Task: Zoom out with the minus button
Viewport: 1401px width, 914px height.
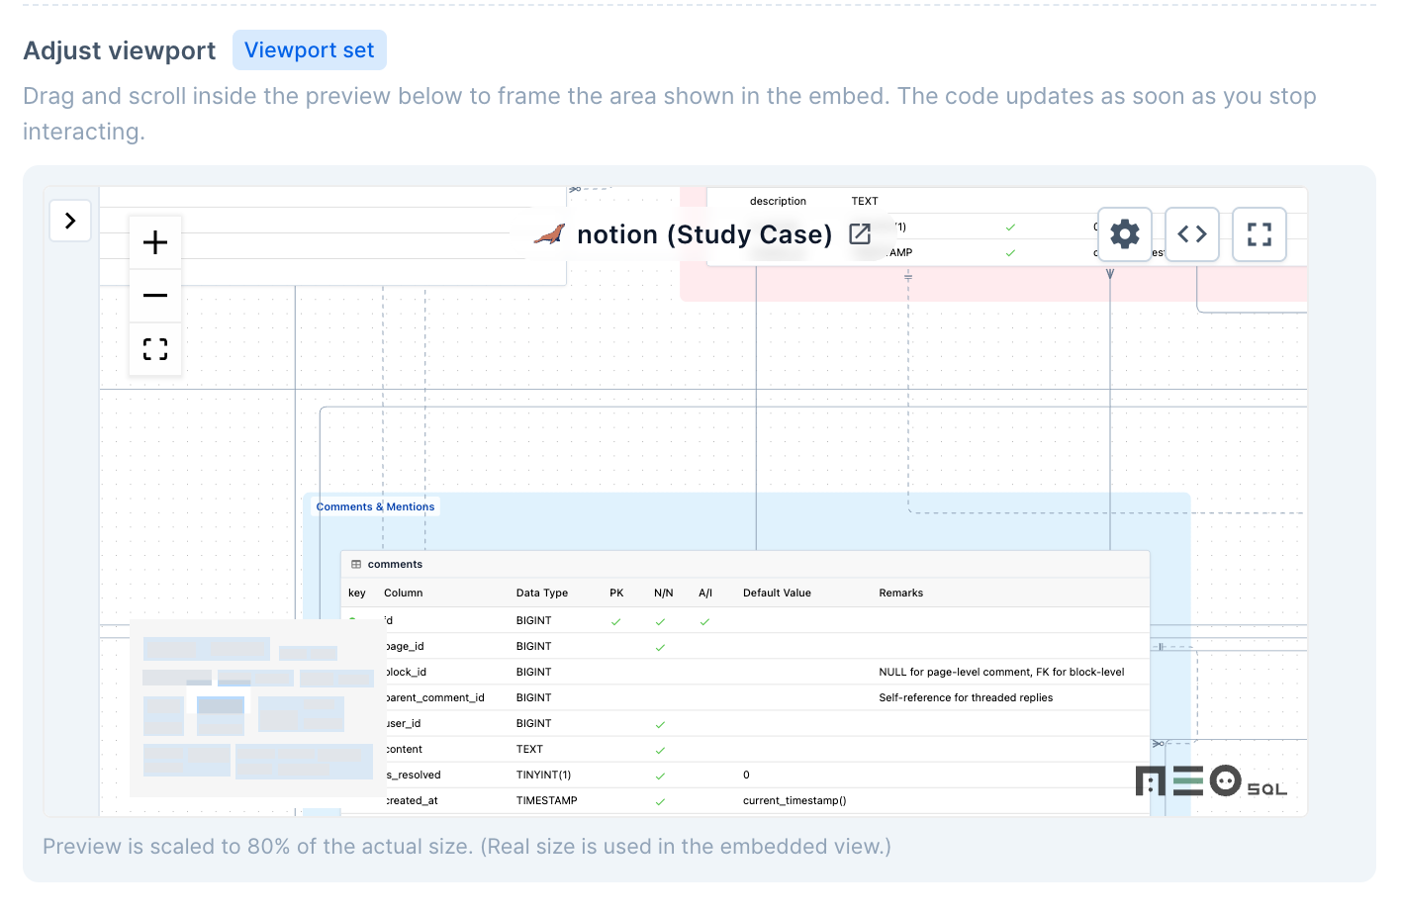Action: coord(155,295)
